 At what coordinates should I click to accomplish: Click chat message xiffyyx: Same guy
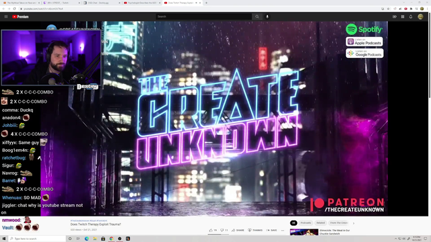[x=24, y=143]
